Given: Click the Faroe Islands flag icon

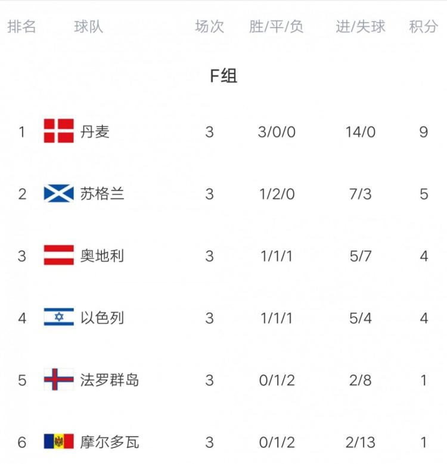Looking at the screenshot, I should tap(58, 379).
